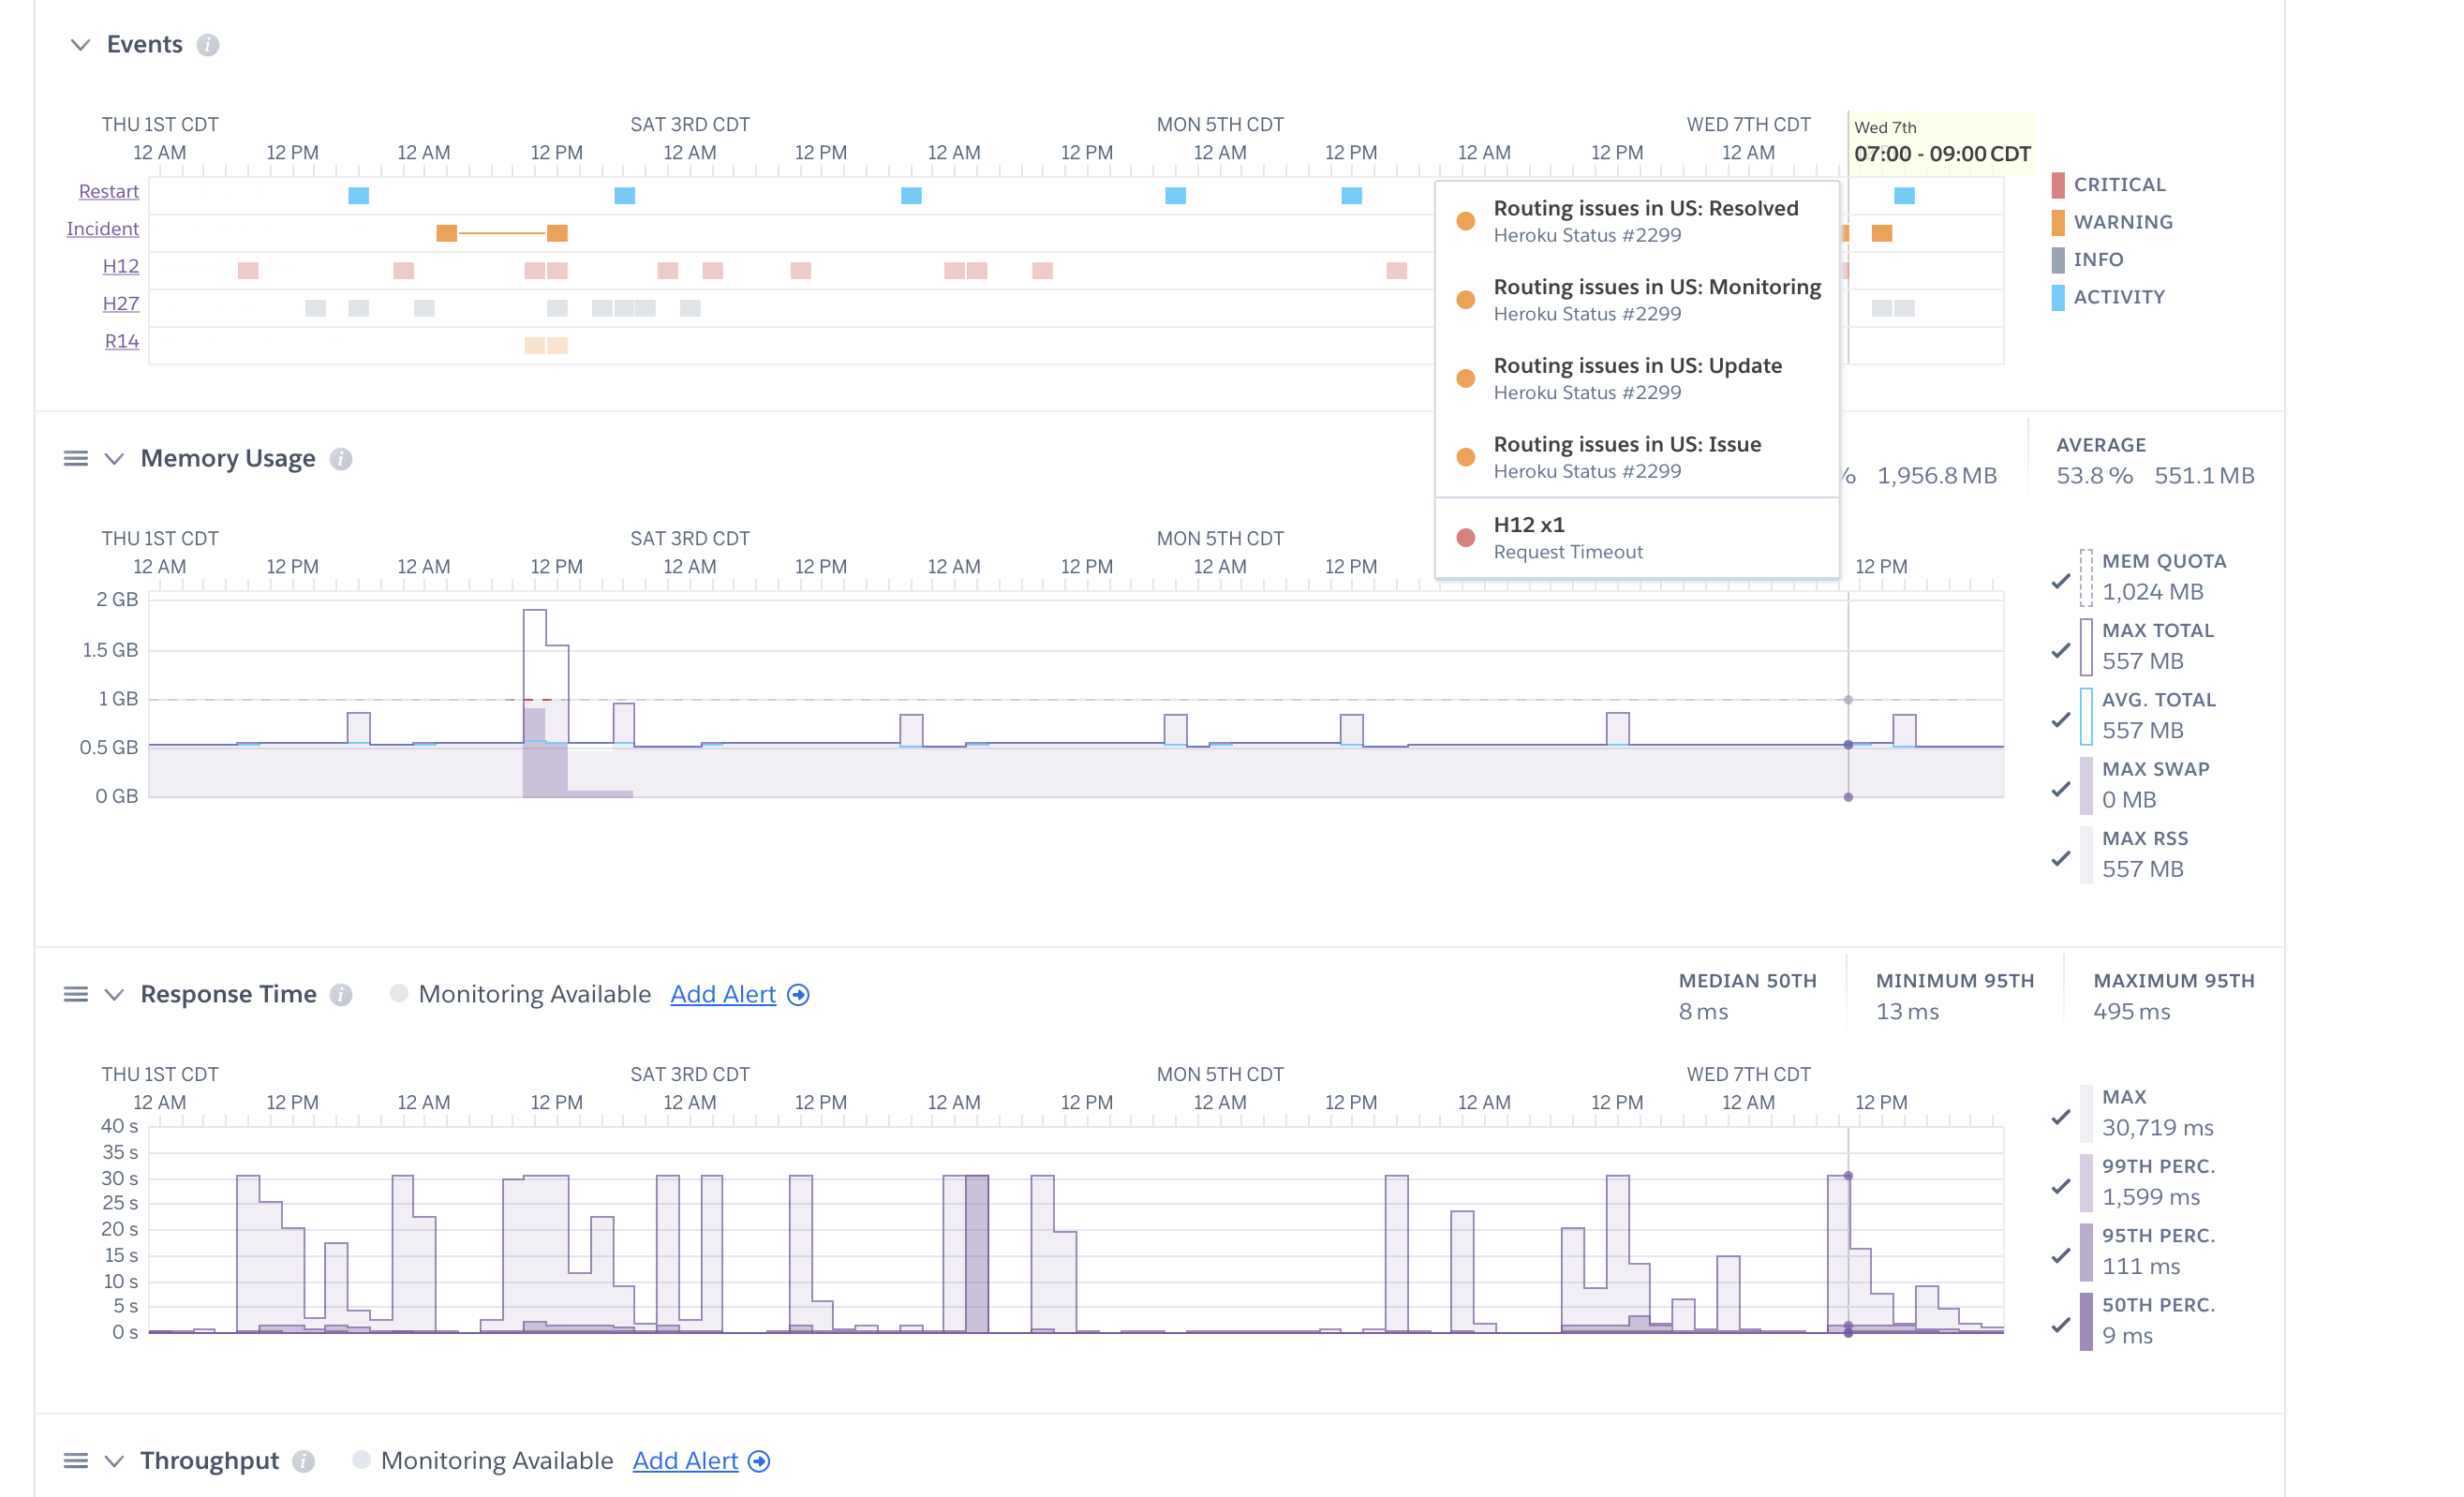Image resolution: width=2464 pixels, height=1497 pixels.
Task: Click the first Incident warning marker in timeline
Action: point(447,233)
